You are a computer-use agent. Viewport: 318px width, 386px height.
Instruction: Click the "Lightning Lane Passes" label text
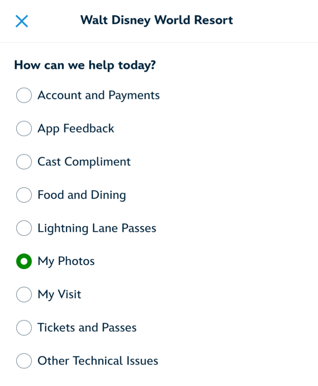pos(97,228)
